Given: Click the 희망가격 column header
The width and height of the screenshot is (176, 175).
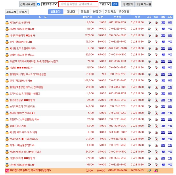Looking at the screenshot, I should (87, 17).
